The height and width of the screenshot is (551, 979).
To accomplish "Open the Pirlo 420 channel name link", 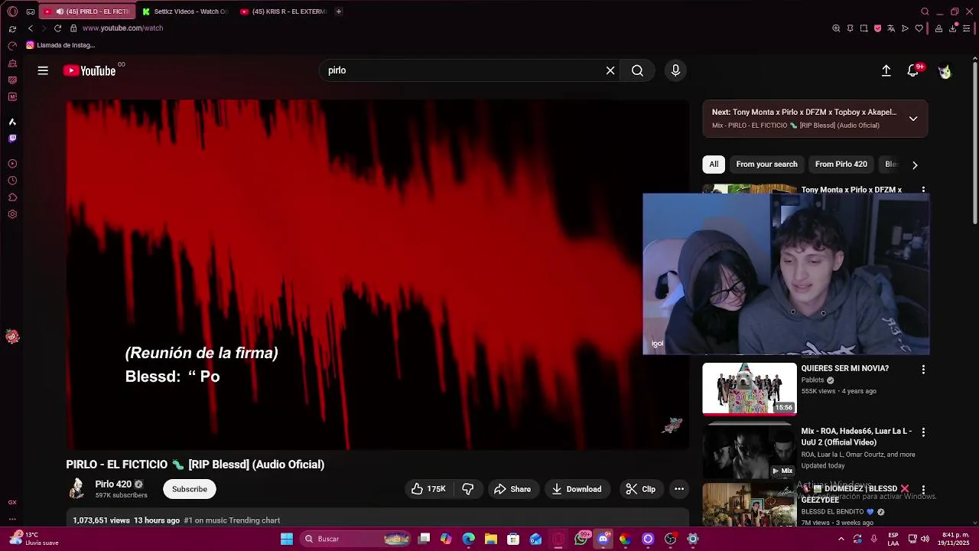I will pyautogui.click(x=113, y=484).
